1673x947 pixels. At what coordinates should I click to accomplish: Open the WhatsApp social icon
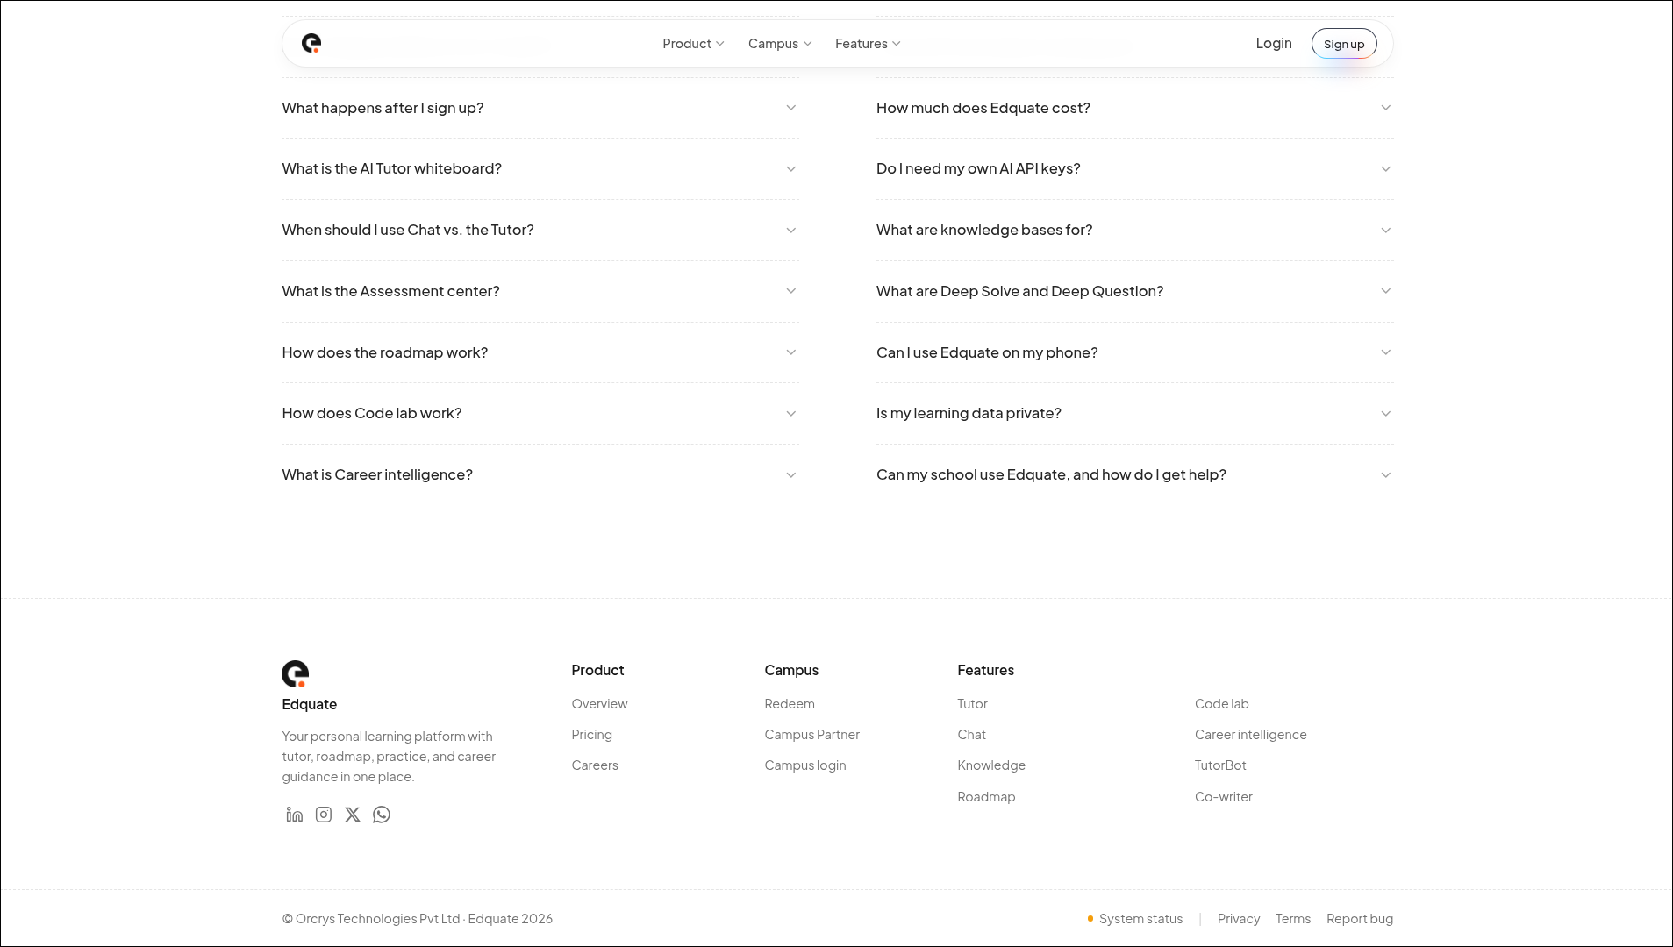click(x=382, y=815)
